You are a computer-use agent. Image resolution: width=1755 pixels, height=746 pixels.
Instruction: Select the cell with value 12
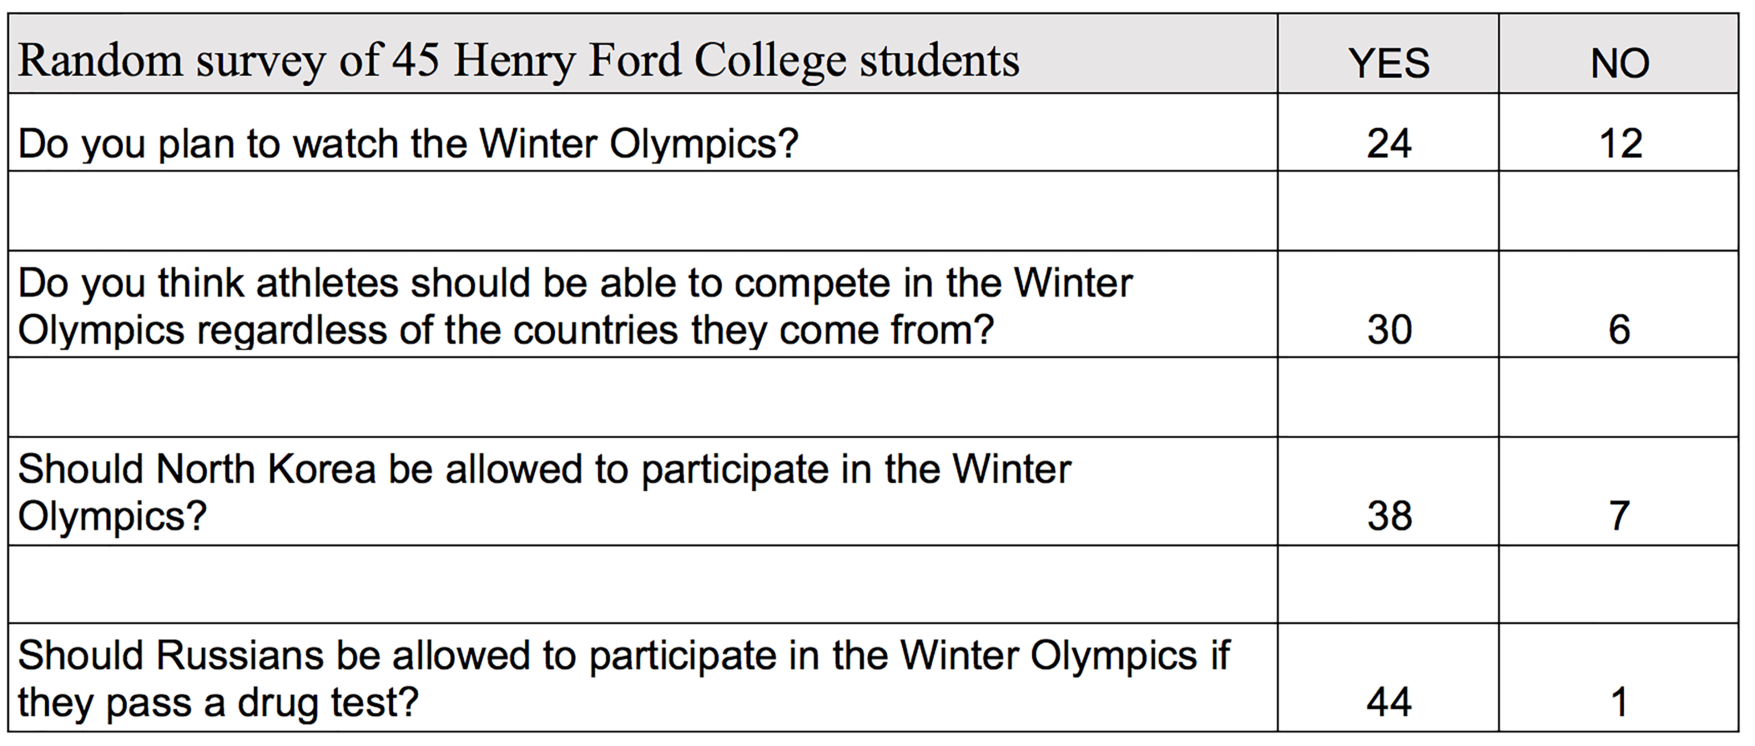[x=1619, y=132]
